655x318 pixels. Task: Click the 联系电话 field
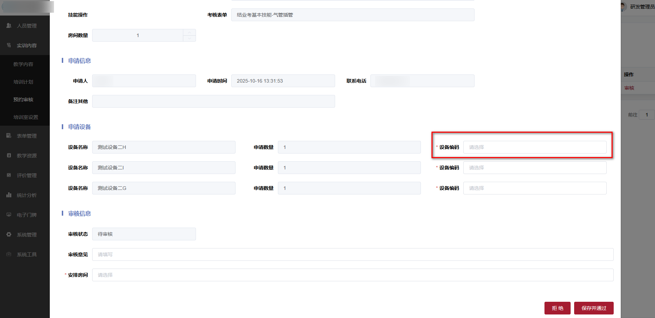point(422,81)
